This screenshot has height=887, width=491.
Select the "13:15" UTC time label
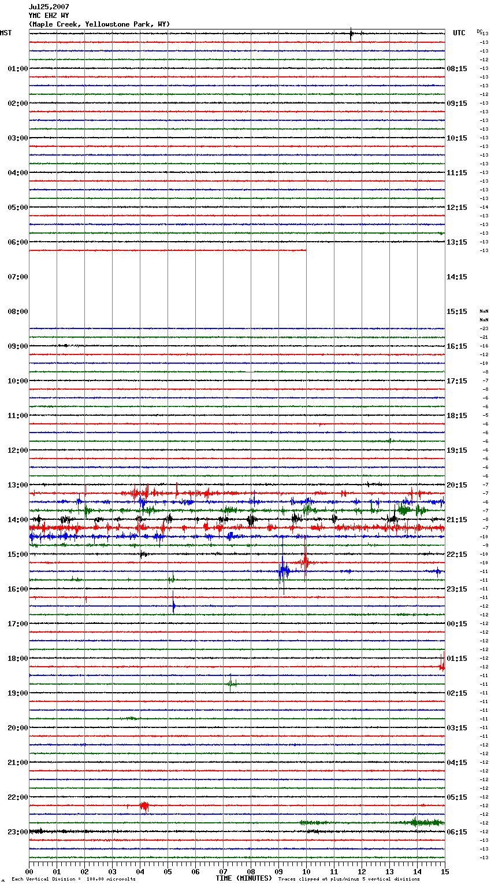[457, 242]
